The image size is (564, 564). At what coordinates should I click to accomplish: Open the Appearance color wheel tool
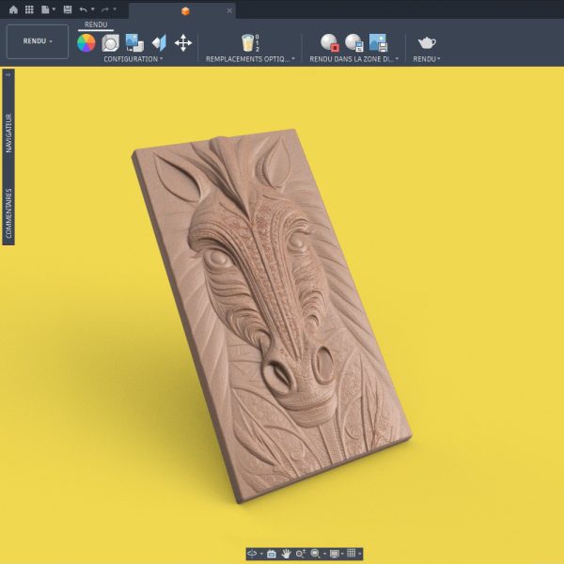(86, 43)
